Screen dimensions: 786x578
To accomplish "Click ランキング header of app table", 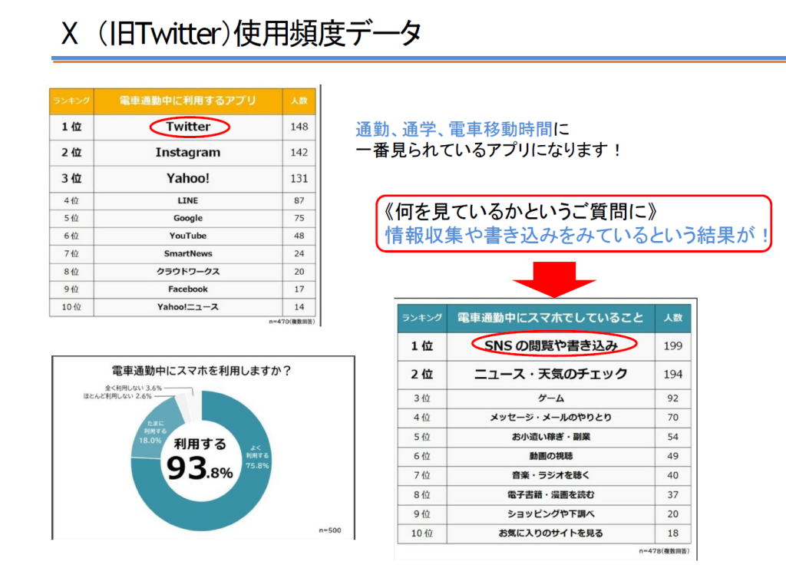I will [x=71, y=101].
